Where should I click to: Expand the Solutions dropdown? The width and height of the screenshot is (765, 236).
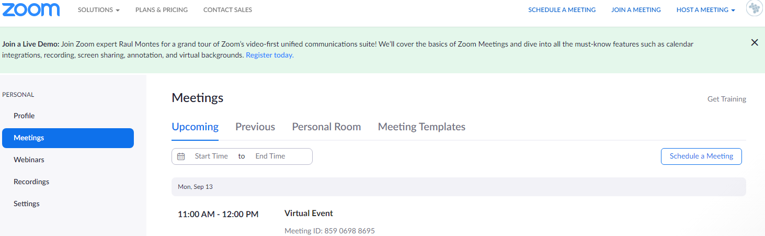pyautogui.click(x=99, y=10)
